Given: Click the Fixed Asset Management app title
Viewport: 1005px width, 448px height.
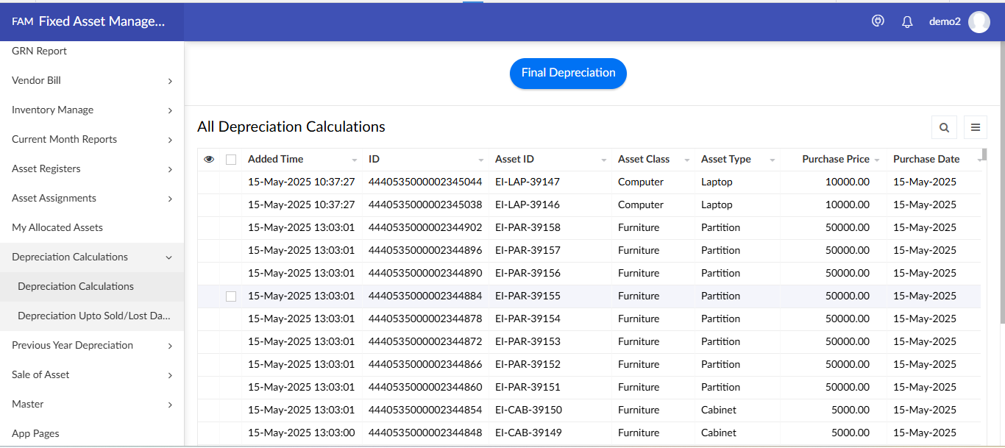Looking at the screenshot, I should tap(102, 21).
